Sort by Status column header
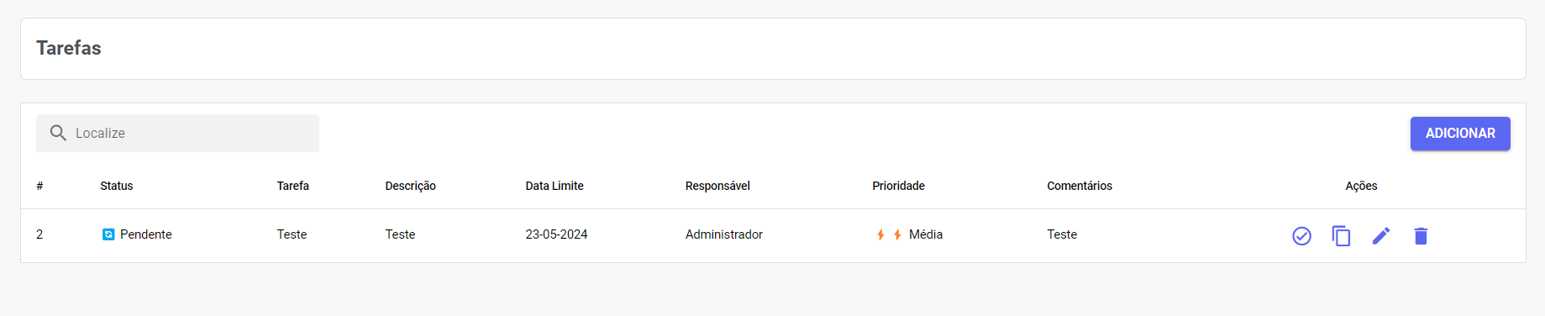Screen dimensions: 1545x316 [x=117, y=186]
